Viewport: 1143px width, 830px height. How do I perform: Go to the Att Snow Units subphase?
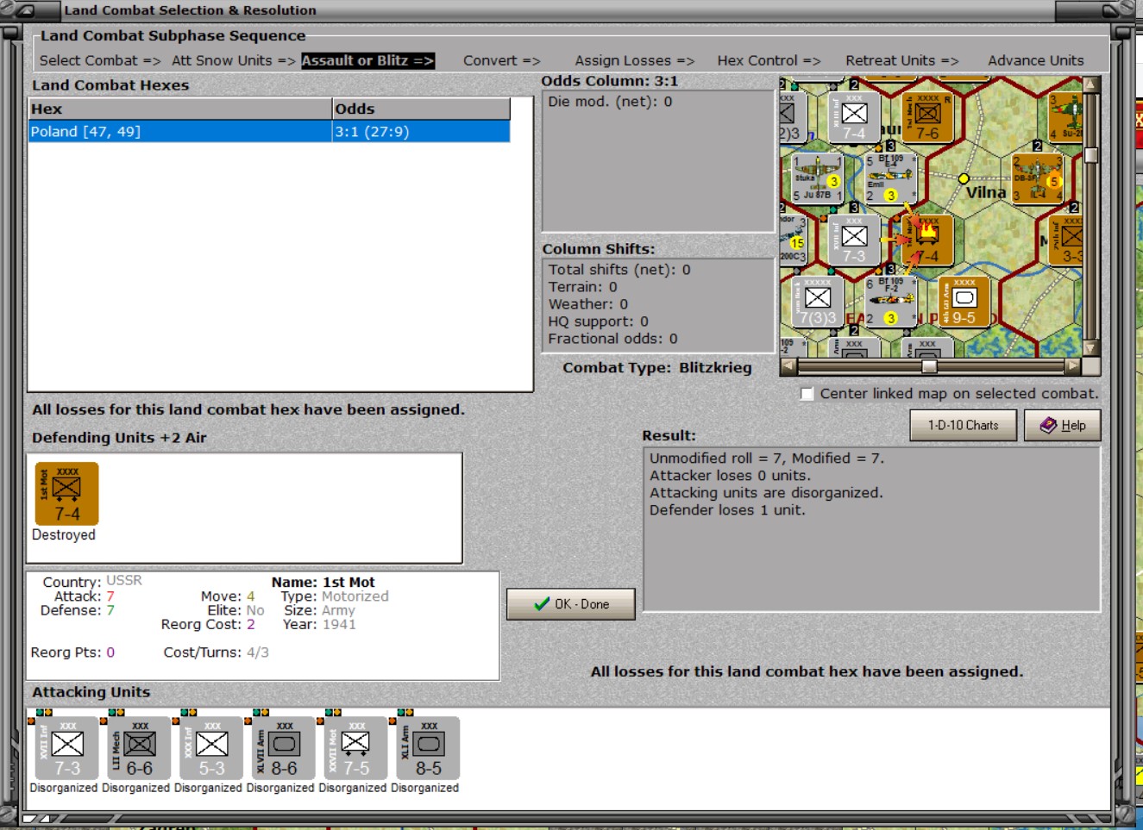coord(234,60)
